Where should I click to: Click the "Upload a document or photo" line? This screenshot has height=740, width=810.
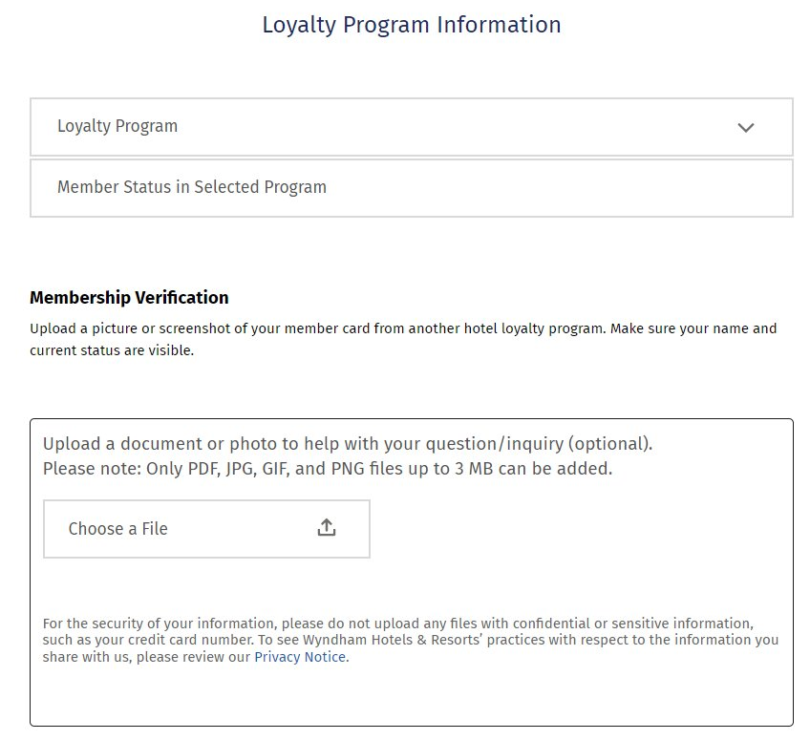(x=348, y=444)
